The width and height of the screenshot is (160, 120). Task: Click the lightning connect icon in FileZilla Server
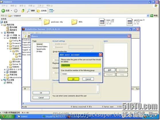[x=26, y=36]
